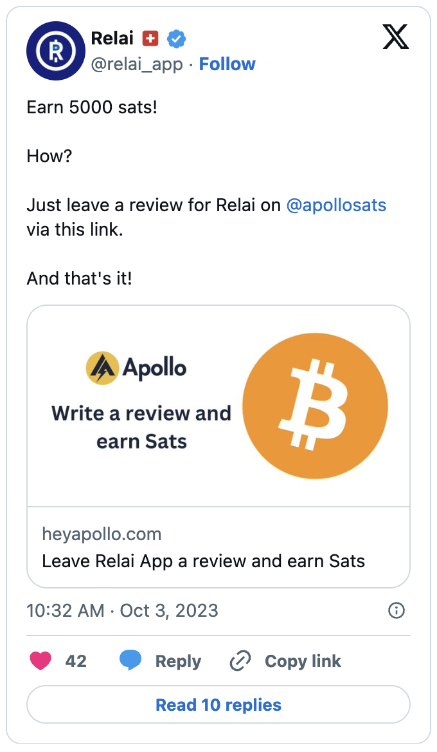The image size is (437, 752).
Task: Click the Swiss flag emoji beside Relai
Action: point(150,38)
